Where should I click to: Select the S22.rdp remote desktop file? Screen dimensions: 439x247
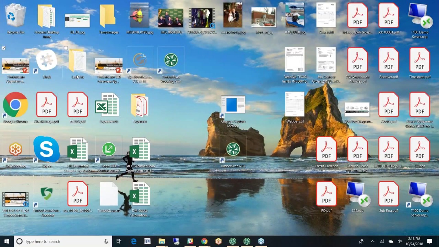point(357,197)
